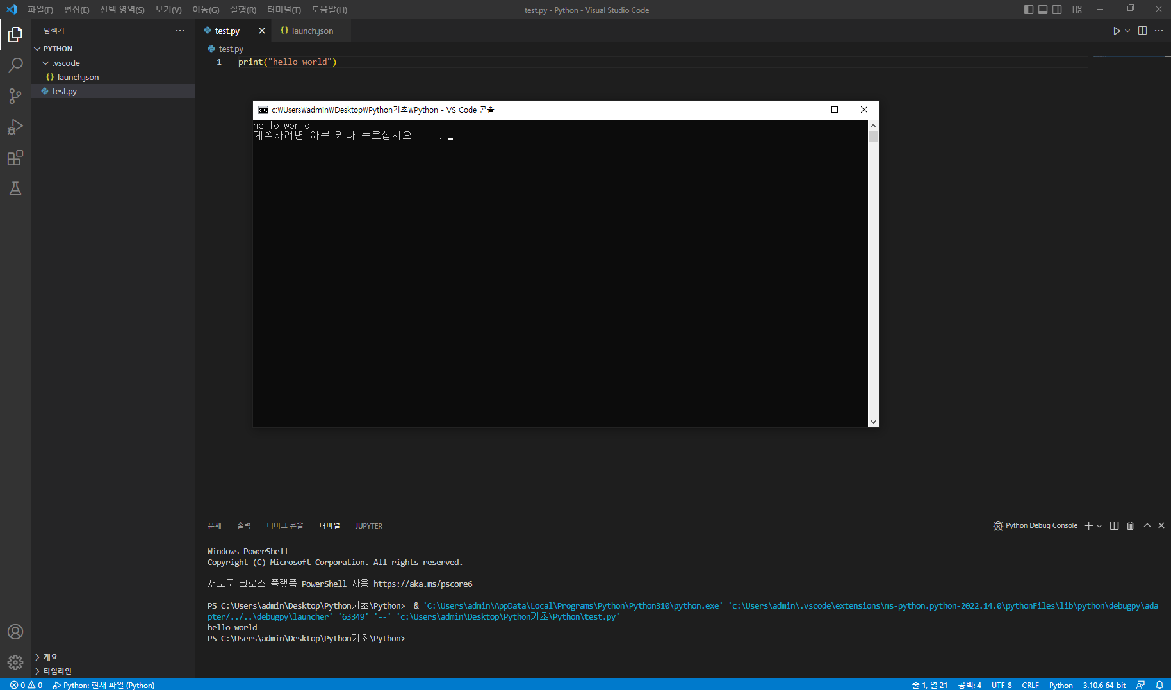
Task: Maximize the panel size with caret icon
Action: click(x=1147, y=525)
